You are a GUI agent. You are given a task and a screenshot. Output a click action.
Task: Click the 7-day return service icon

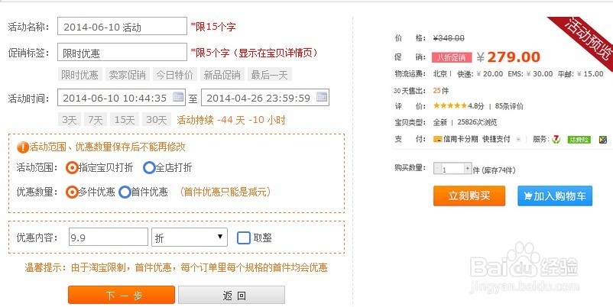[x=556, y=139]
